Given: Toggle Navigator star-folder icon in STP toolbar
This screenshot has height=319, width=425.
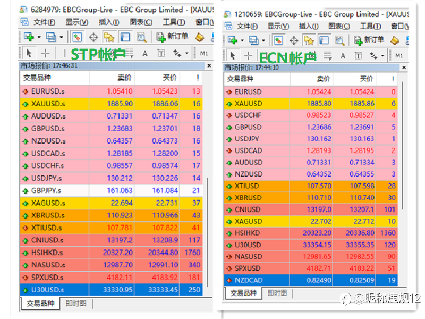Looking at the screenshot, I should (x=109, y=37).
